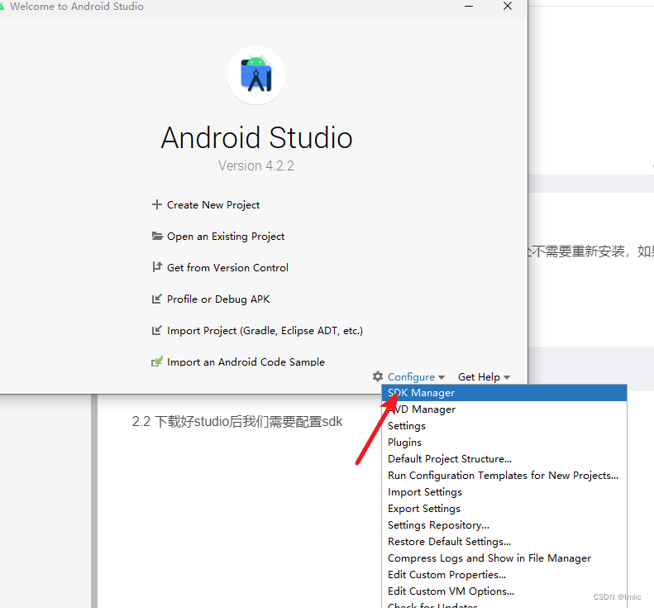Choose Get from Version Control

click(x=227, y=267)
